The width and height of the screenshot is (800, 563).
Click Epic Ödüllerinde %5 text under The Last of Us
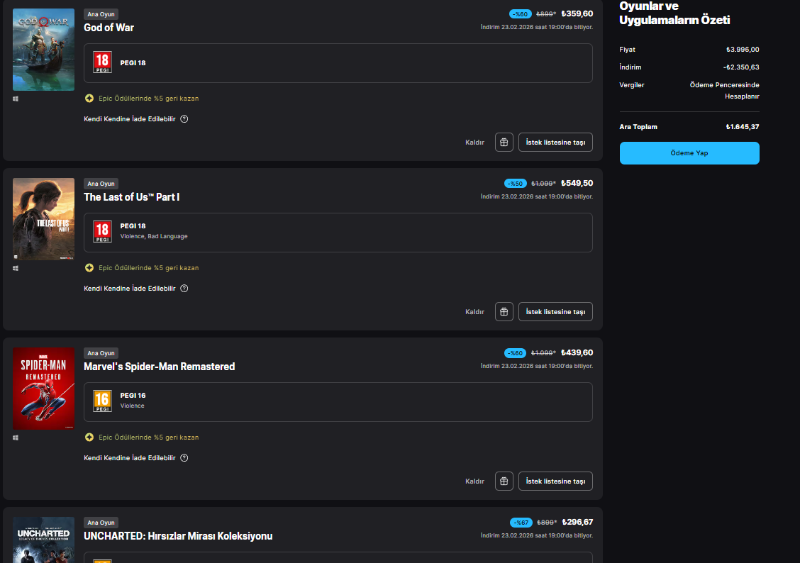point(148,268)
